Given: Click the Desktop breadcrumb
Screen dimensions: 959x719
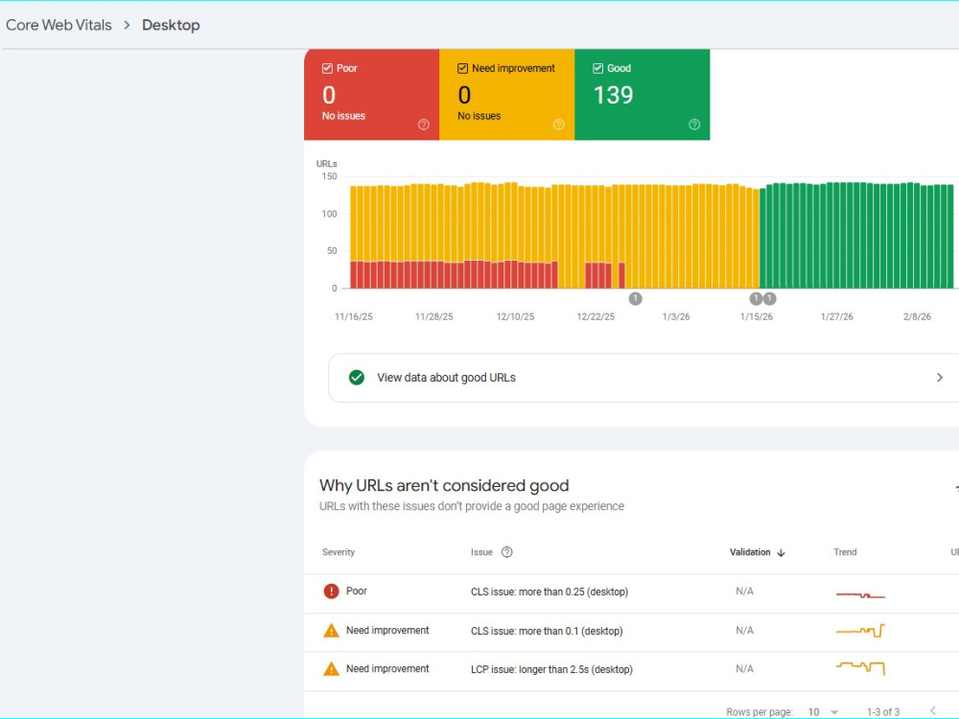Looking at the screenshot, I should click(171, 25).
